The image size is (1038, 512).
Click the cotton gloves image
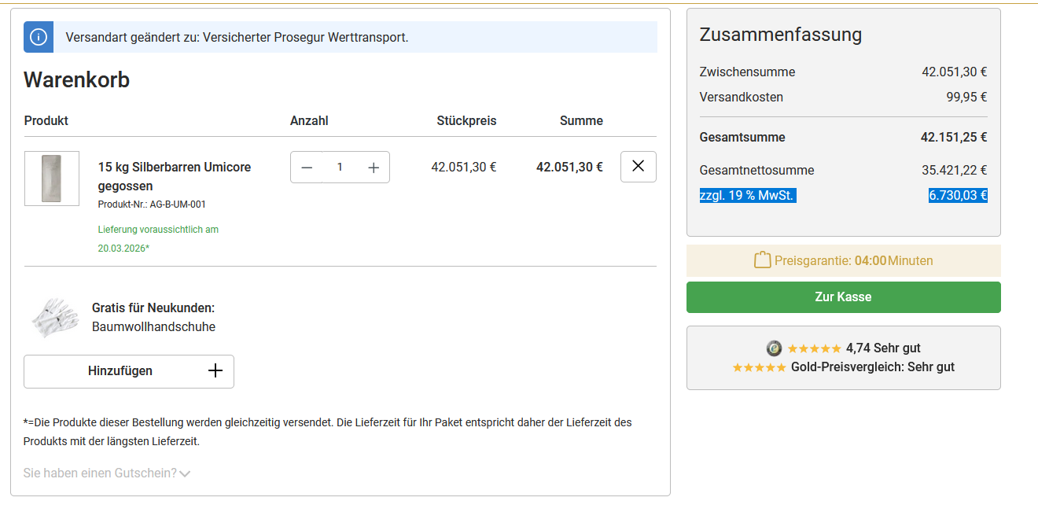(x=54, y=317)
